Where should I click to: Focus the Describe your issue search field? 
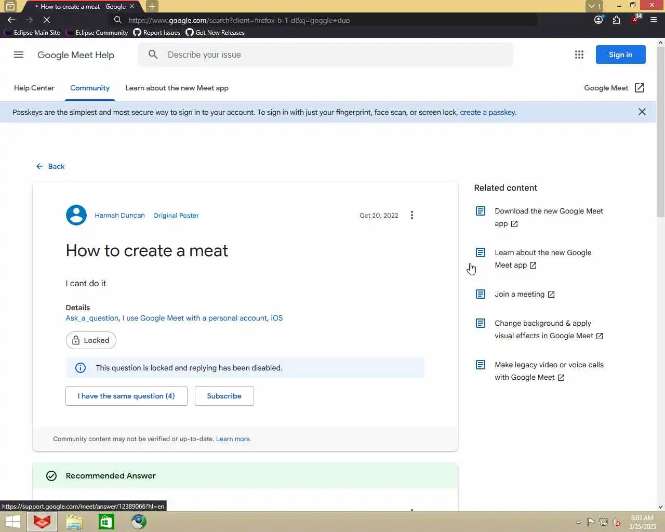(326, 55)
